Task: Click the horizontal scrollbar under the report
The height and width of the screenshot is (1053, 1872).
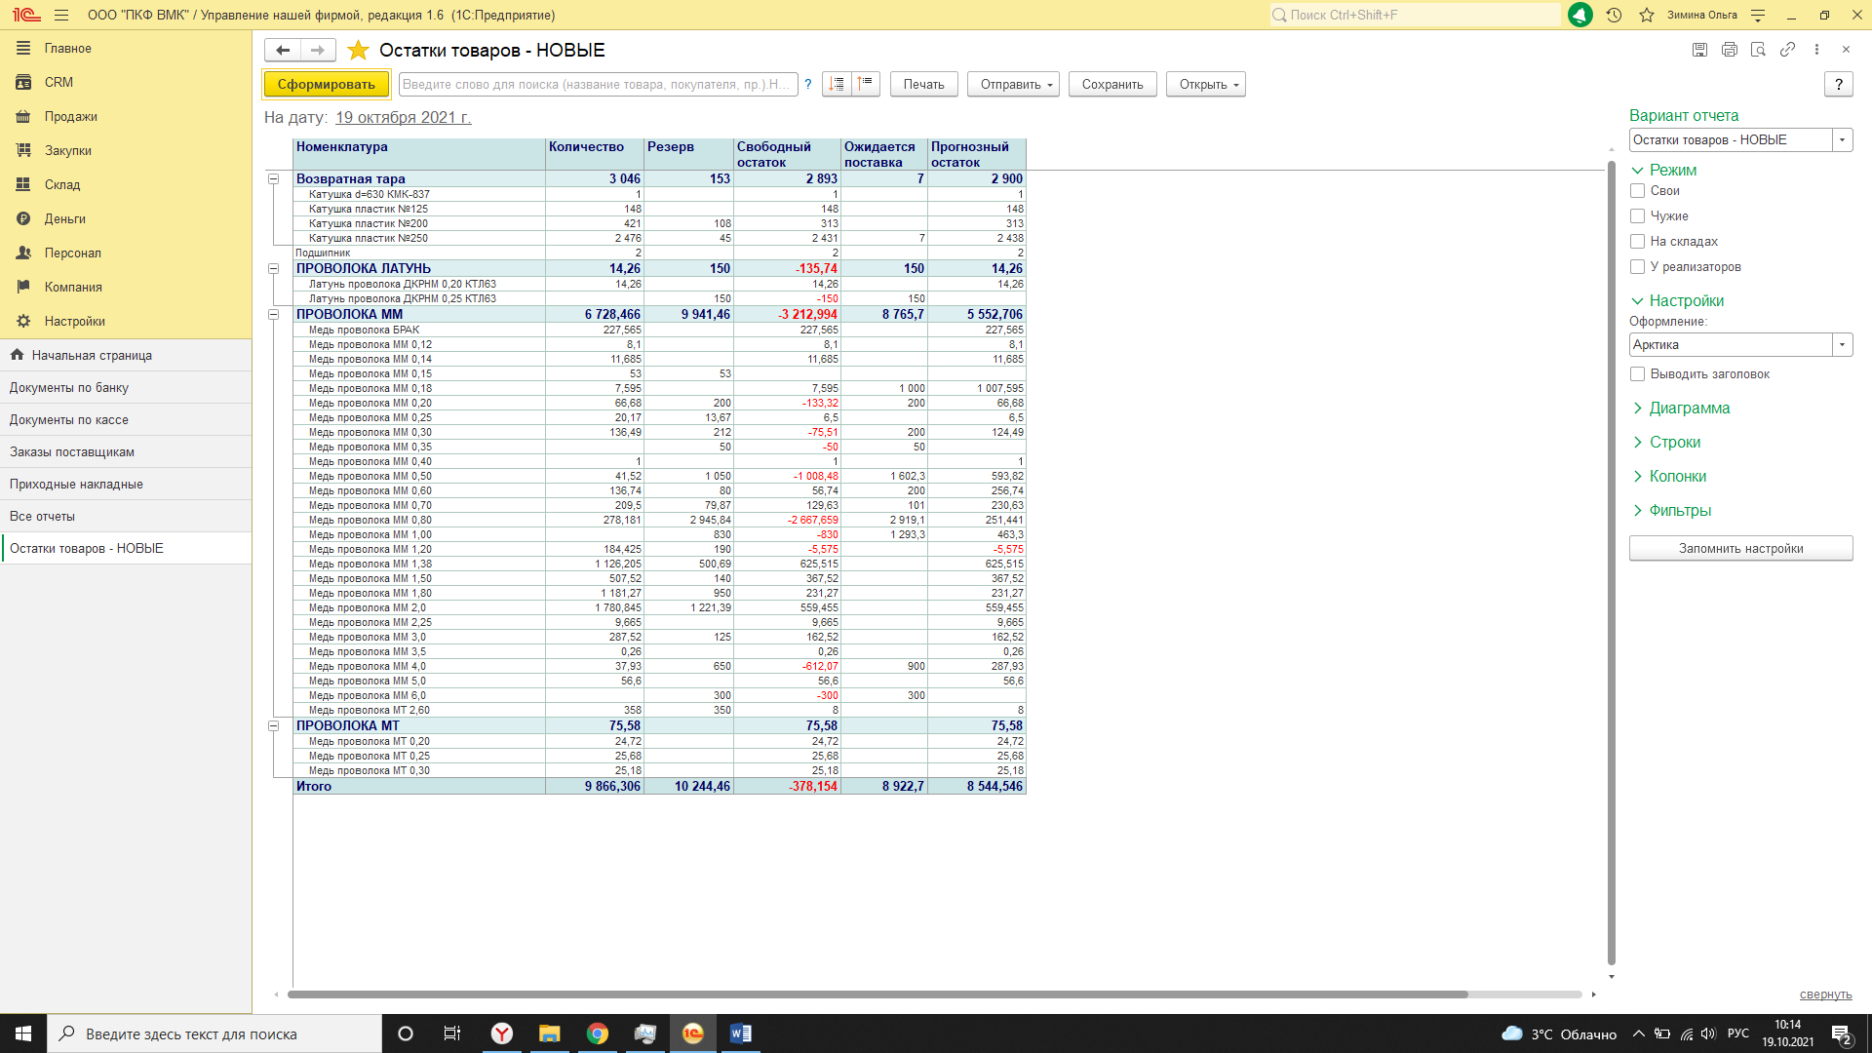Action: click(877, 994)
